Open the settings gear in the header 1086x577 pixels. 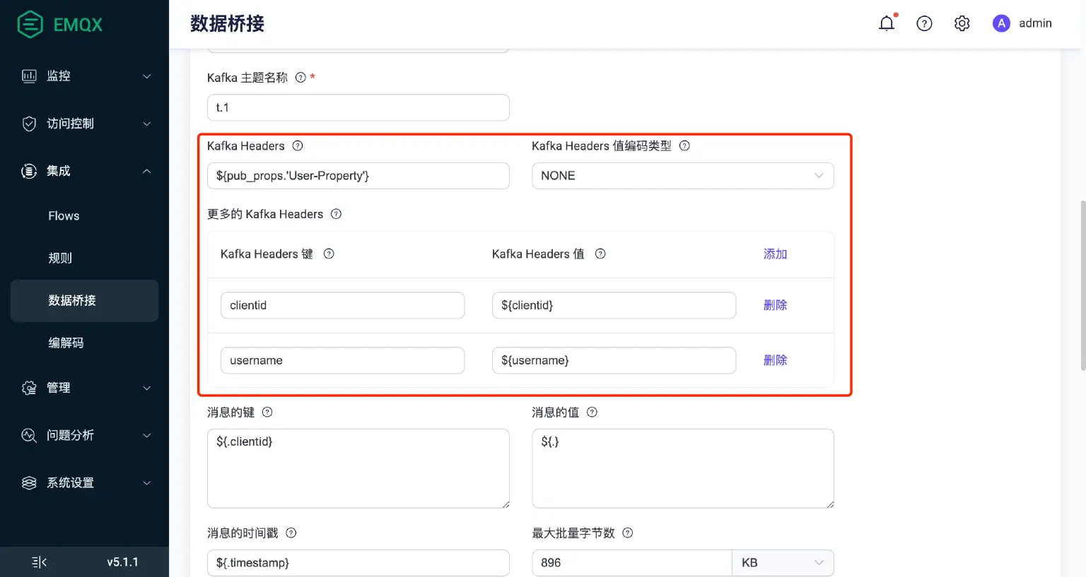(962, 23)
